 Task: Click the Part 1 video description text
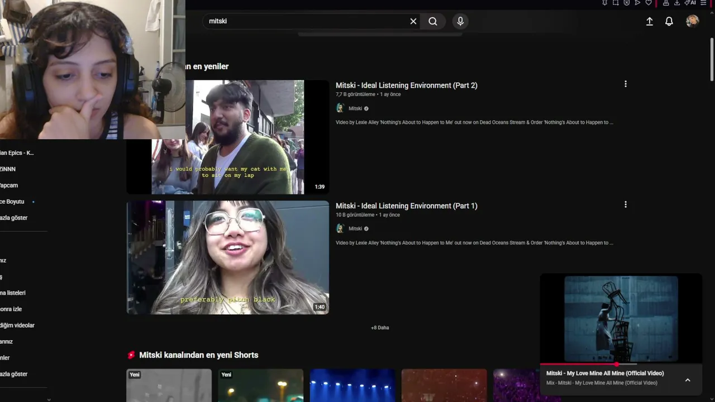tap(474, 243)
